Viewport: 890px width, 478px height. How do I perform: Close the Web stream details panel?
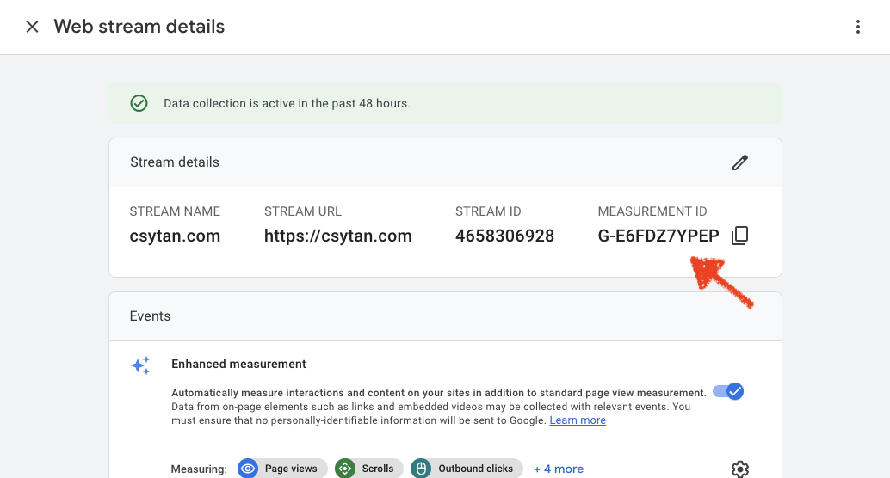coord(33,27)
